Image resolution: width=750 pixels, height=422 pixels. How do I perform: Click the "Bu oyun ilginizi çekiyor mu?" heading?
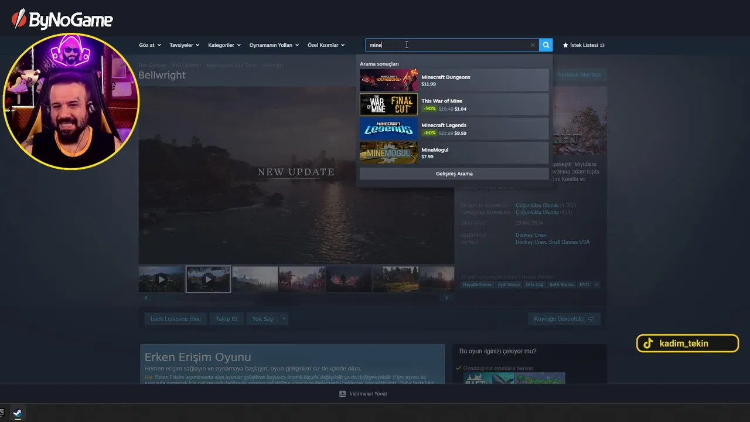point(498,351)
